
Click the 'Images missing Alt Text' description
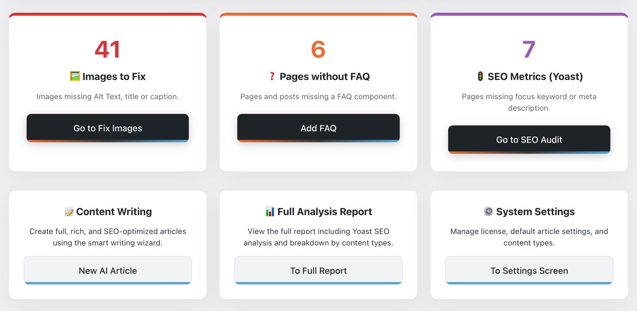pos(107,97)
